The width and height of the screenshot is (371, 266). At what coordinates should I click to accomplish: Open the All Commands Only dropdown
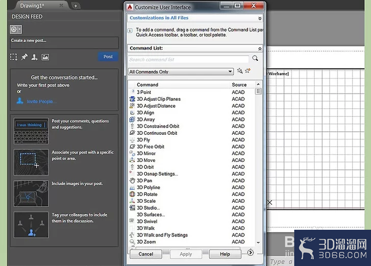coord(181,71)
